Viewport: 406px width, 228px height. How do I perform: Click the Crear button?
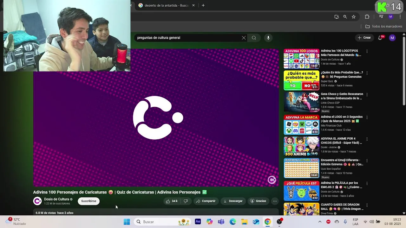coord(364,38)
